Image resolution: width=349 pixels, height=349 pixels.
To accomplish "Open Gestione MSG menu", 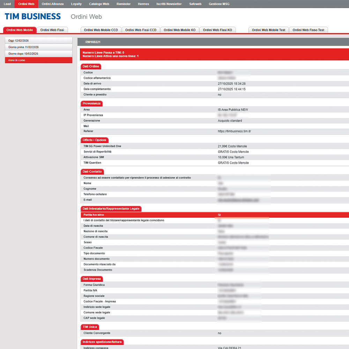I will pos(219,4).
